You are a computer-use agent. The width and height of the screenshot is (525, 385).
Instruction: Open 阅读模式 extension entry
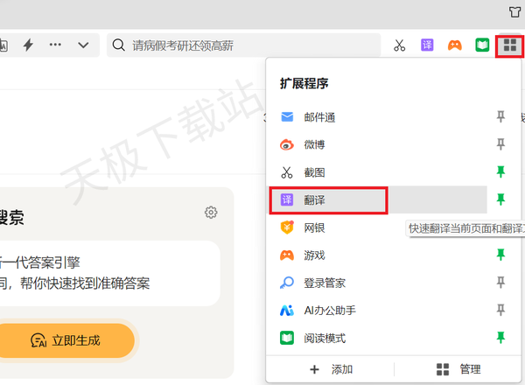(x=378, y=338)
